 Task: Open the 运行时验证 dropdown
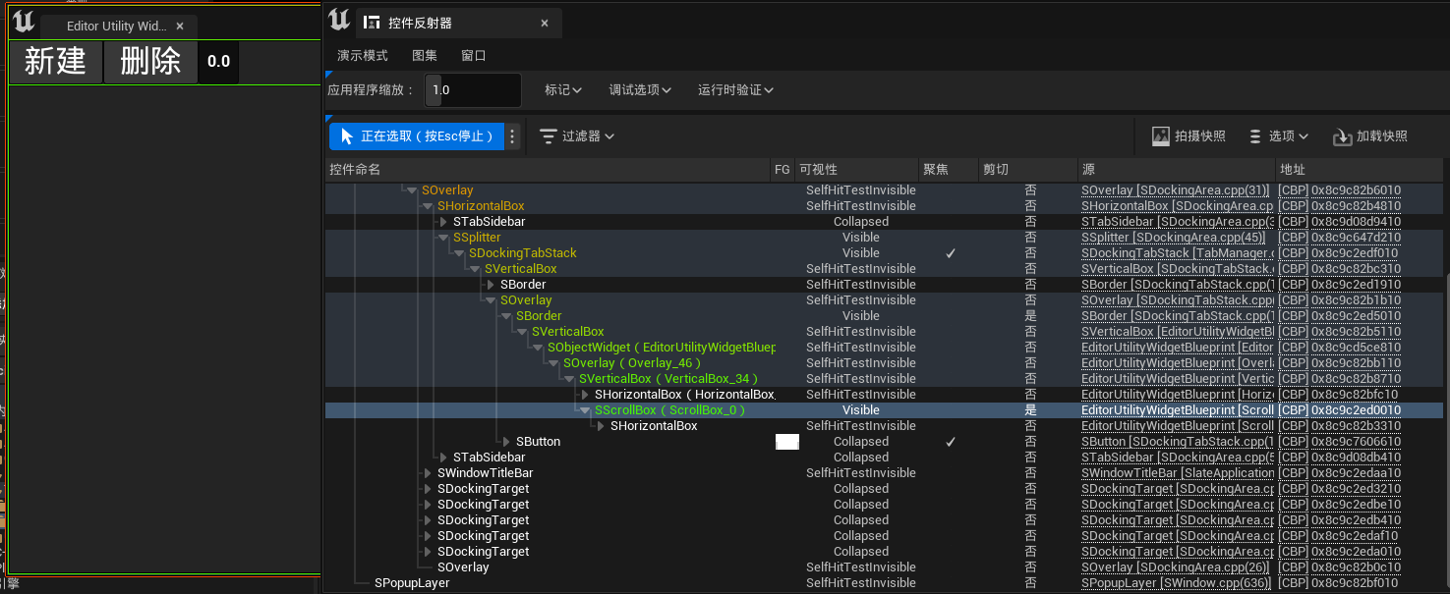(x=735, y=90)
